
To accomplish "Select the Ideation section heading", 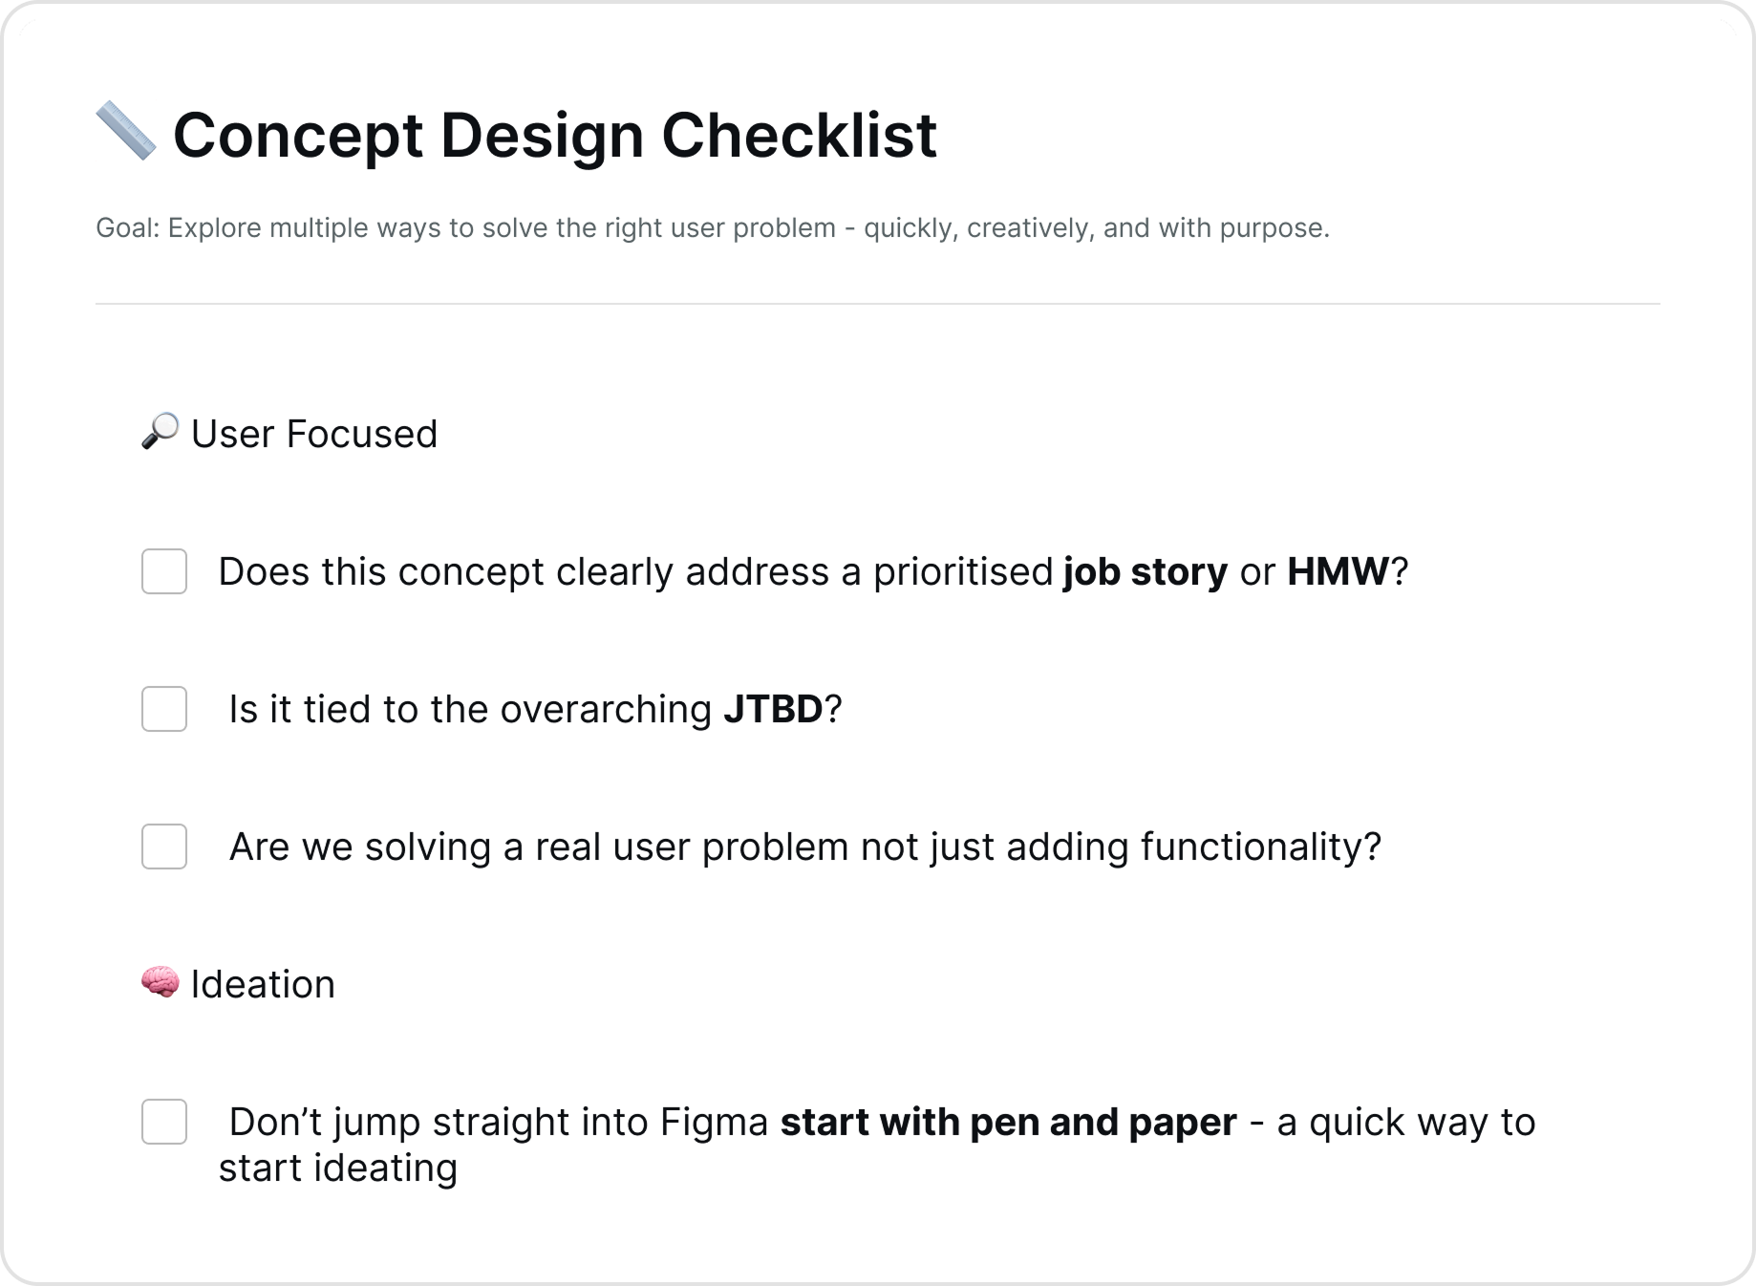I will tap(263, 984).
